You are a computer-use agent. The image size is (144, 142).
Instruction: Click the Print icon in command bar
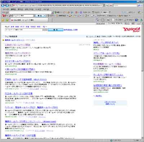pyautogui.click(x=108, y=20)
